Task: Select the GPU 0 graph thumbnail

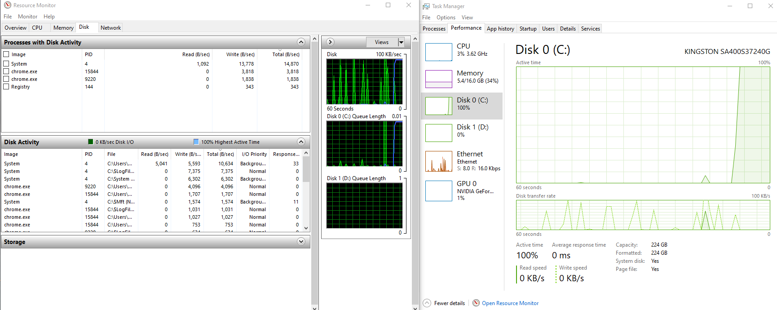Action: click(438, 191)
